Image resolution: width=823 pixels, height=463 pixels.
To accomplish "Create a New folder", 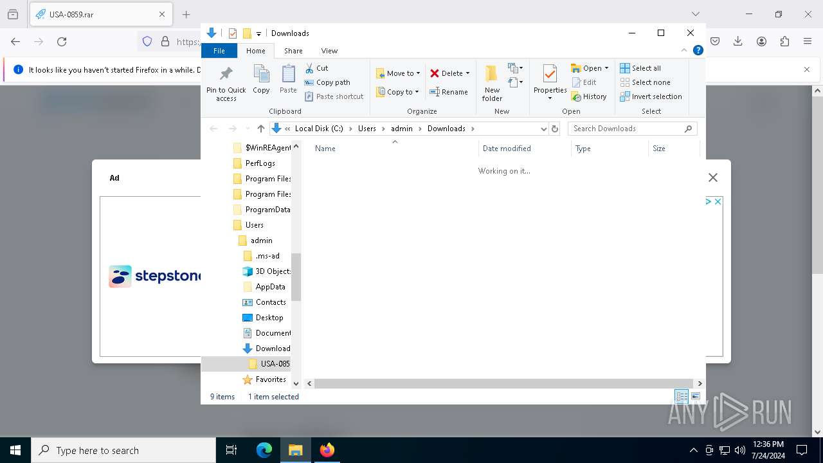I will click(x=492, y=83).
